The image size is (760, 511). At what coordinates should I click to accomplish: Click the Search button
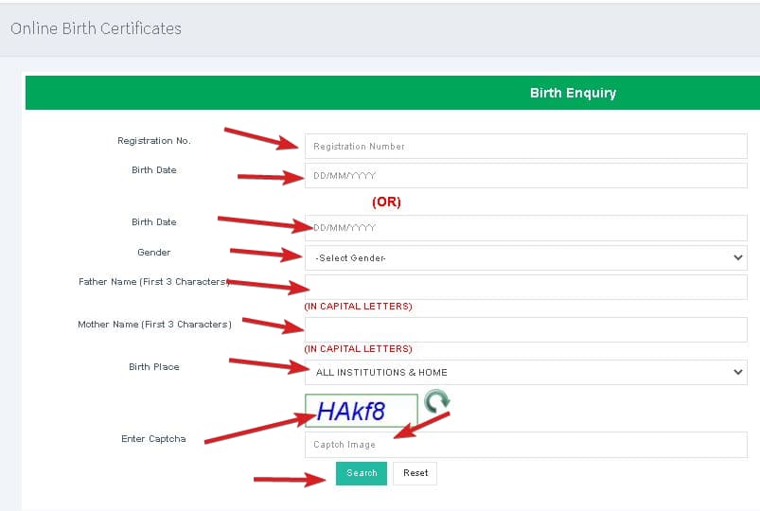tap(362, 473)
